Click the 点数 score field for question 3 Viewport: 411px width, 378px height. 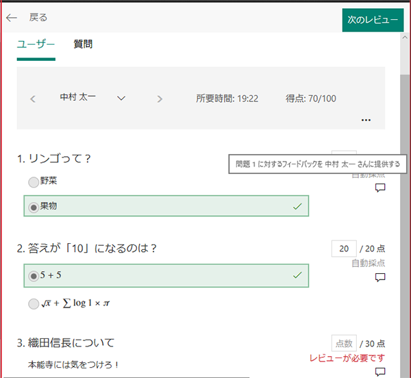(x=344, y=343)
